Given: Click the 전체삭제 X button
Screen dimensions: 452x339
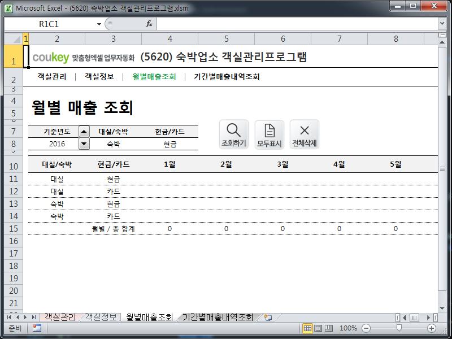Looking at the screenshot, I should (x=305, y=134).
